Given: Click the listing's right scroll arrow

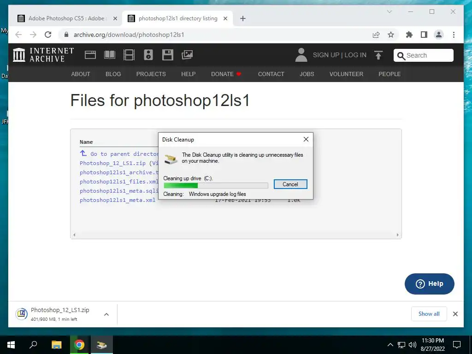Looking at the screenshot, I should (x=398, y=235).
